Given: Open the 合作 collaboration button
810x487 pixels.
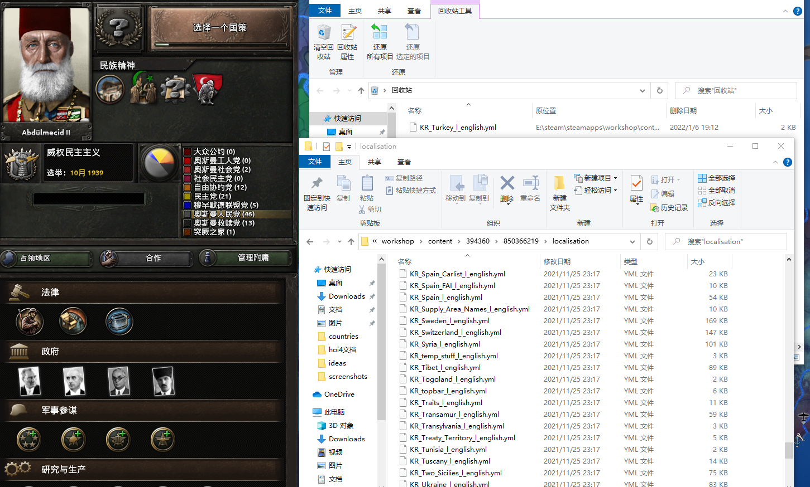Looking at the screenshot, I should pyautogui.click(x=147, y=258).
